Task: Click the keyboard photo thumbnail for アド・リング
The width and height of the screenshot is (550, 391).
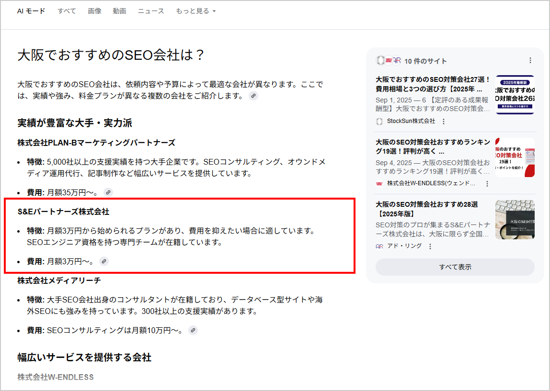Action: pos(515,220)
